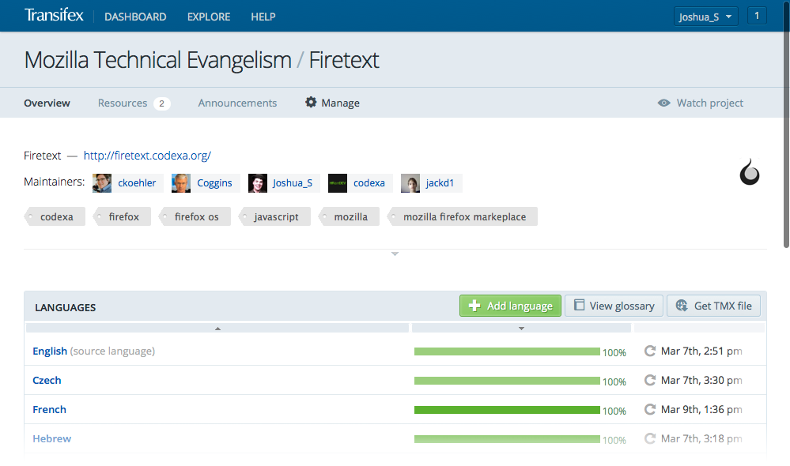This screenshot has height=466, width=790.
Task: Select the mozilla tag
Action: pos(350,216)
